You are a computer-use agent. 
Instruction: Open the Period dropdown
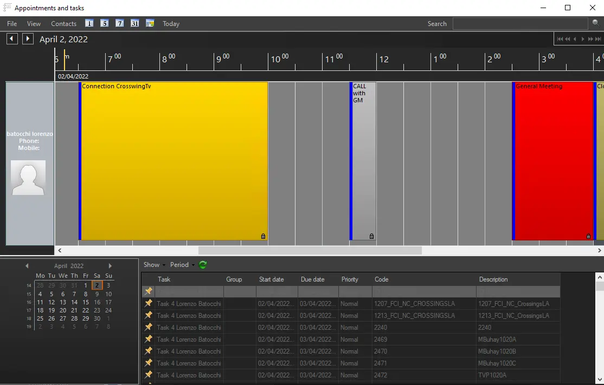182,265
